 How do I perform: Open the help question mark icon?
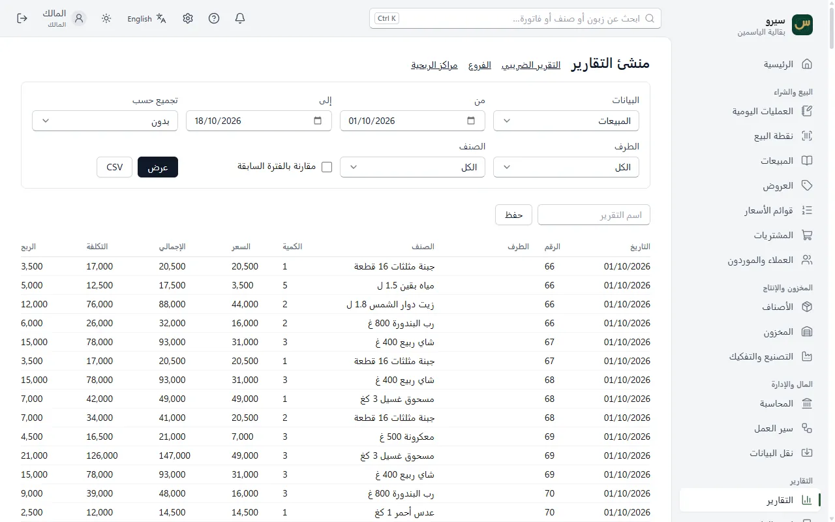pos(214,18)
